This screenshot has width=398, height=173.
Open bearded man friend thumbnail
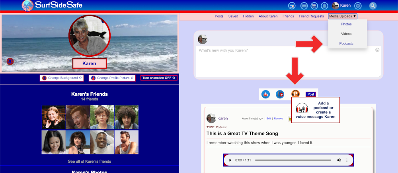pos(127,142)
